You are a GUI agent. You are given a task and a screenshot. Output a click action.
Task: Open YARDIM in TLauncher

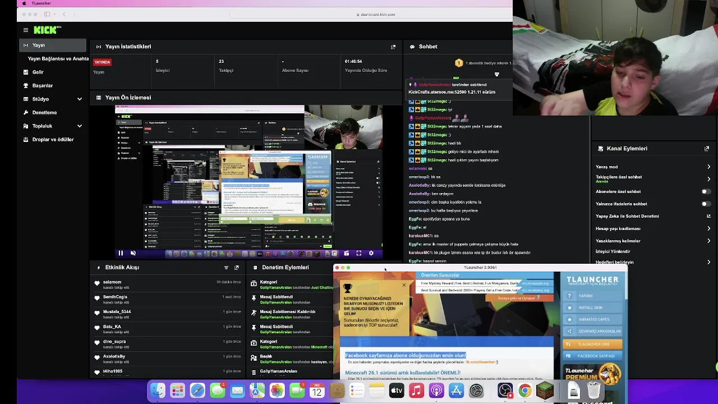point(593,296)
